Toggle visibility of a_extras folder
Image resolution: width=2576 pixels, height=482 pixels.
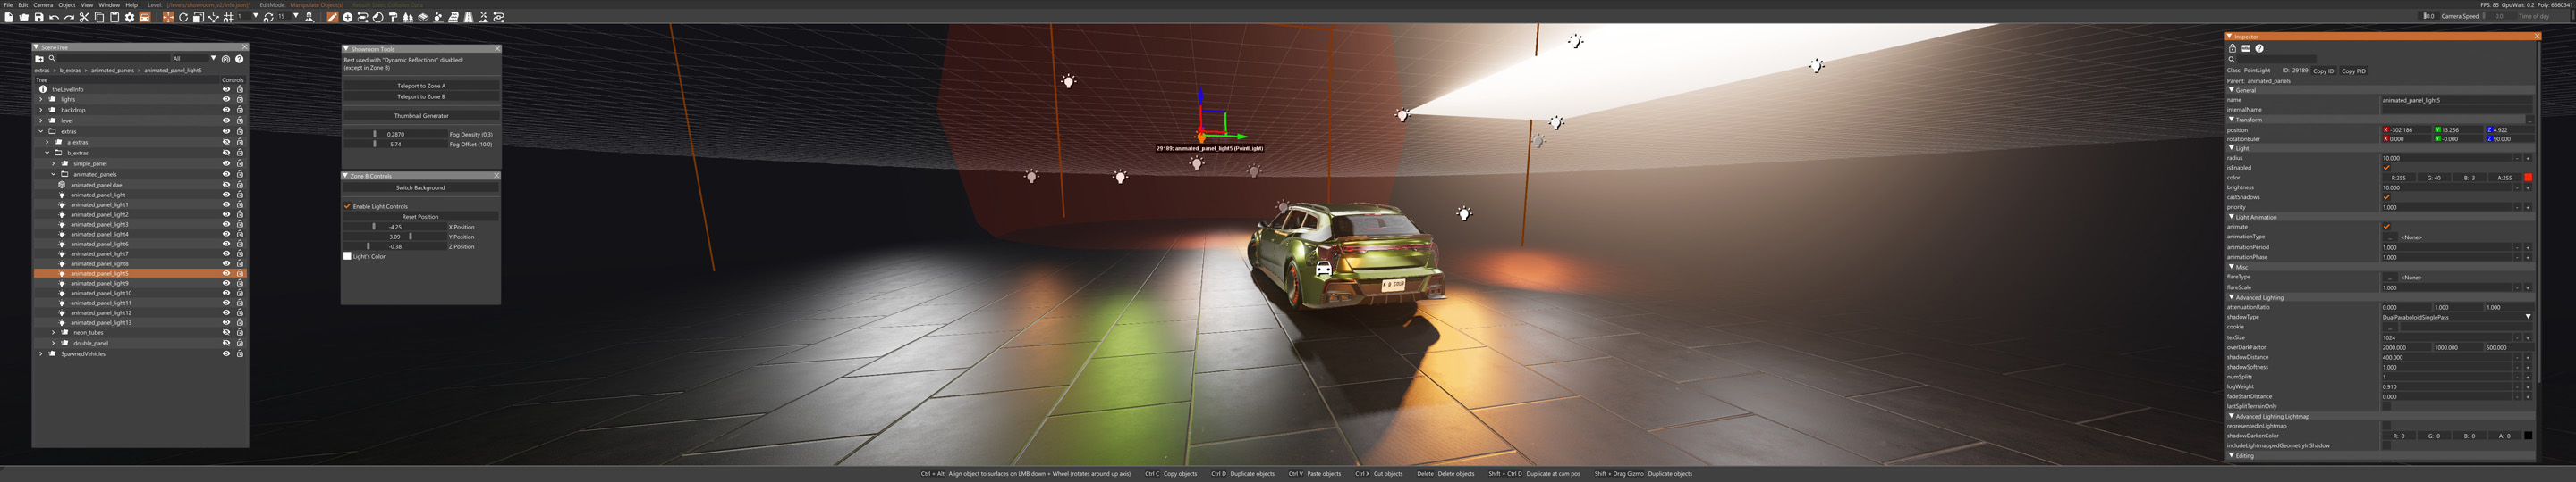[x=227, y=142]
